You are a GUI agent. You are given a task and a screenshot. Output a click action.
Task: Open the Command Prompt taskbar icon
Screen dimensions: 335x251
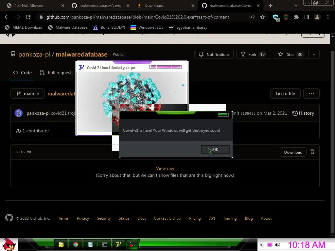coord(104,244)
